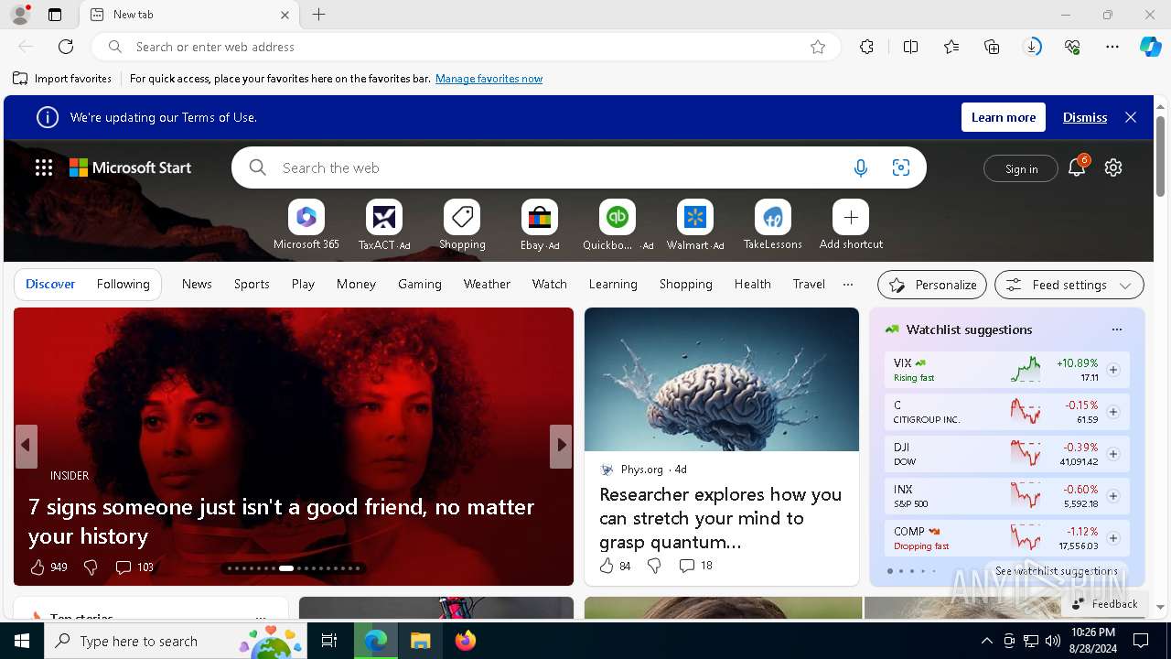Open the Ebay shortcut
The height and width of the screenshot is (659, 1171).
click(540, 225)
